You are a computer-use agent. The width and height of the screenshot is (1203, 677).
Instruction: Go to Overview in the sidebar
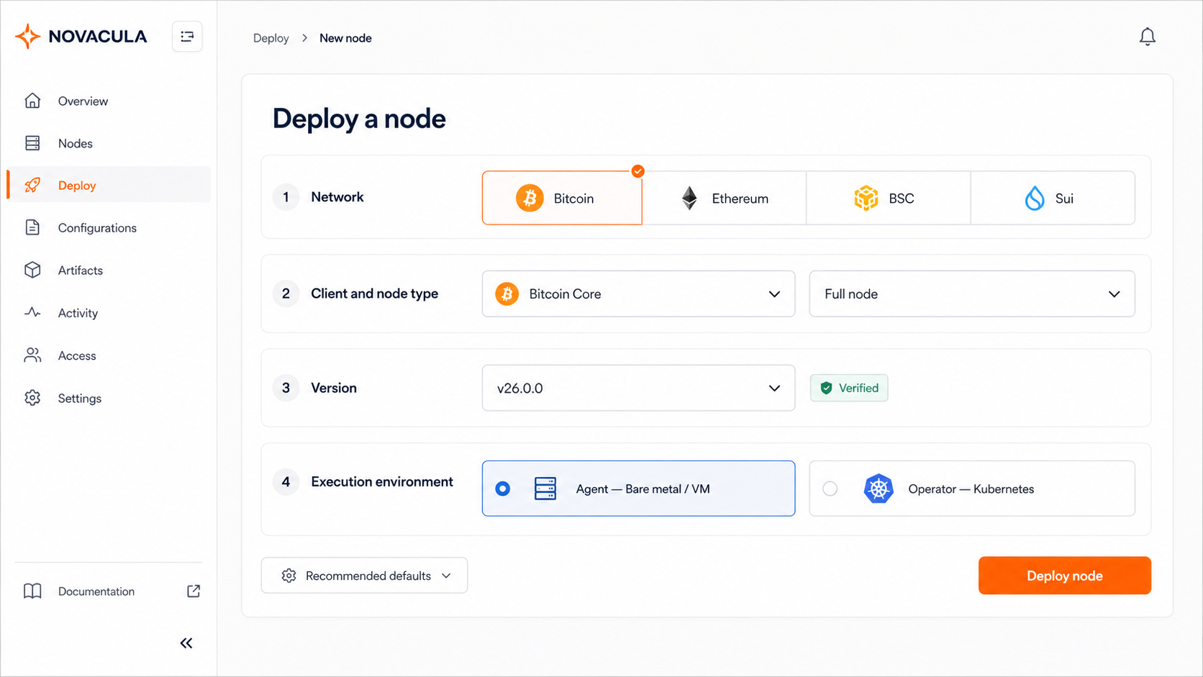pos(109,101)
